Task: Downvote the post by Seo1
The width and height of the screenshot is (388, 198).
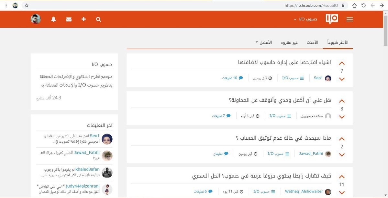Action: click(x=342, y=79)
